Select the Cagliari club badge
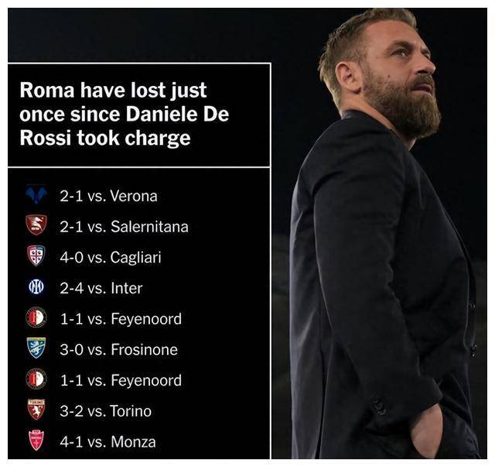The width and height of the screenshot is (495, 467). [x=36, y=256]
